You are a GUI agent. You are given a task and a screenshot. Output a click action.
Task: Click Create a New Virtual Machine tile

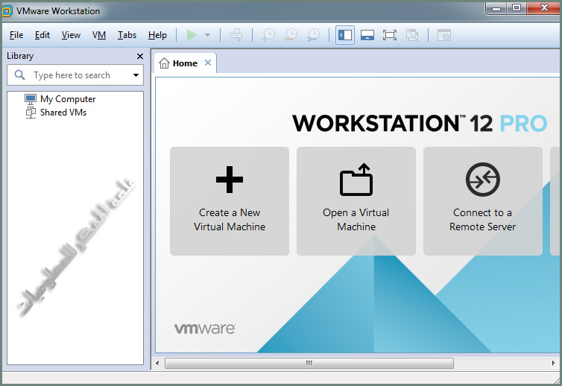(230, 201)
